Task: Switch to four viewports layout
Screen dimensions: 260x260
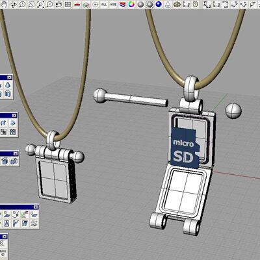Action: 68,4
